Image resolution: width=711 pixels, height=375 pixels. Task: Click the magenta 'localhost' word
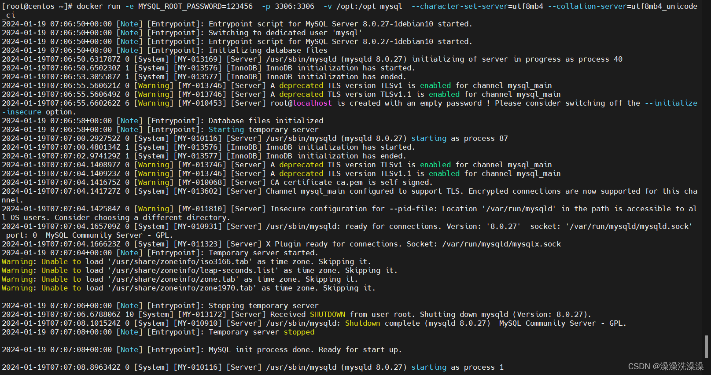pyautogui.click(x=312, y=103)
